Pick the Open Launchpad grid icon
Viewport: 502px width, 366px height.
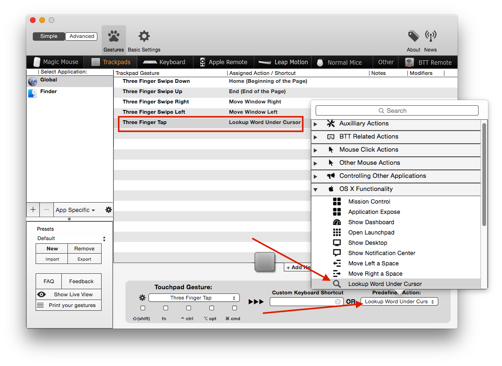(x=337, y=232)
